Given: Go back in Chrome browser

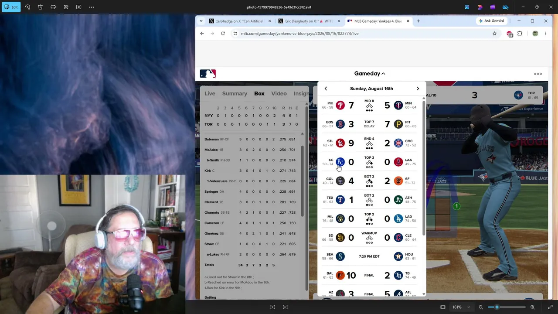Looking at the screenshot, I should pos(202,33).
